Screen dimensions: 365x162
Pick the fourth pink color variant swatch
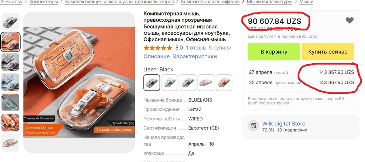tap(206, 82)
